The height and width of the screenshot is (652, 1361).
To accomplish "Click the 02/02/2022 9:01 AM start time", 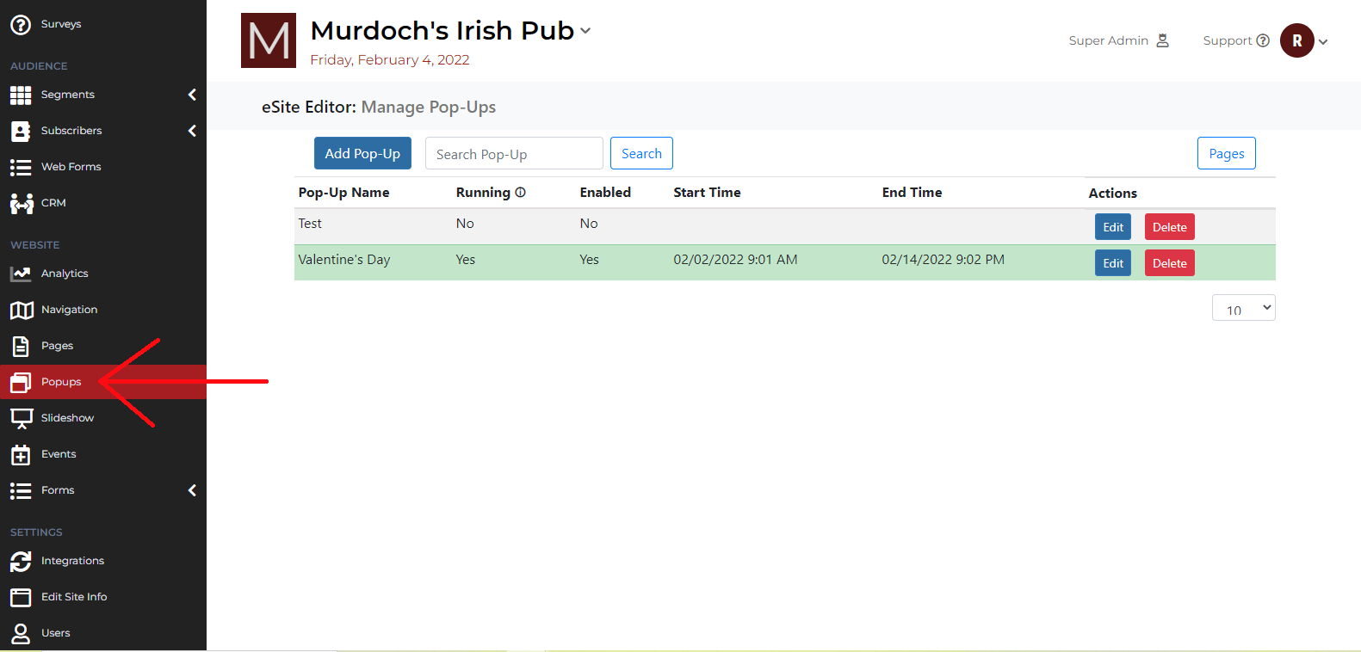I will point(735,260).
